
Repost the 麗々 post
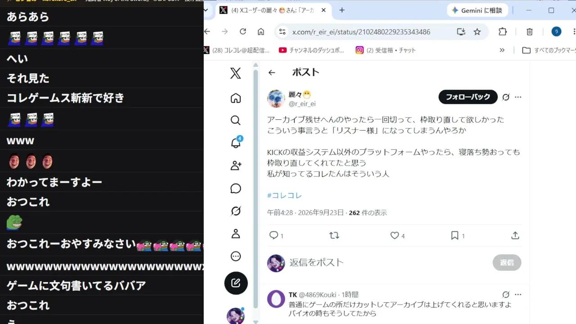pos(334,235)
